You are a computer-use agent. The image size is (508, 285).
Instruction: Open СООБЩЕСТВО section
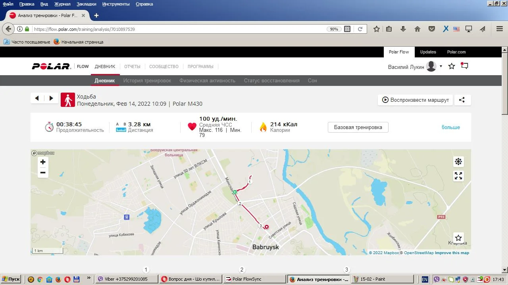[x=164, y=66]
